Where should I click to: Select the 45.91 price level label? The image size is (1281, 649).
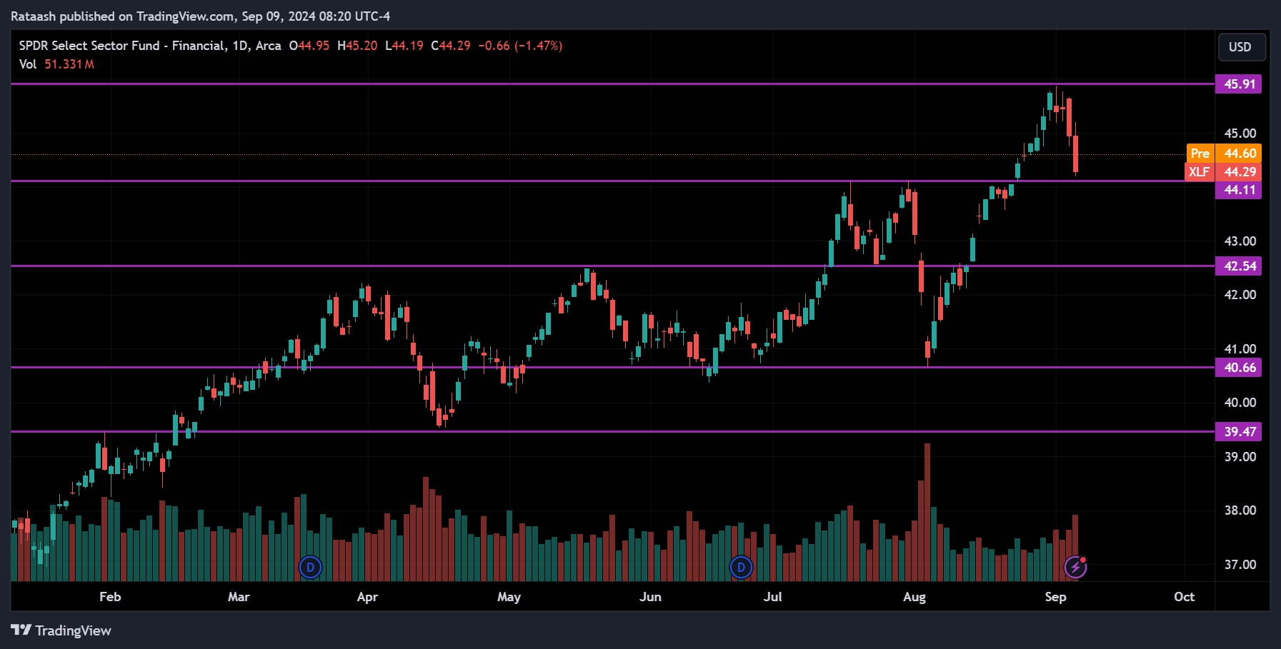click(x=1239, y=84)
